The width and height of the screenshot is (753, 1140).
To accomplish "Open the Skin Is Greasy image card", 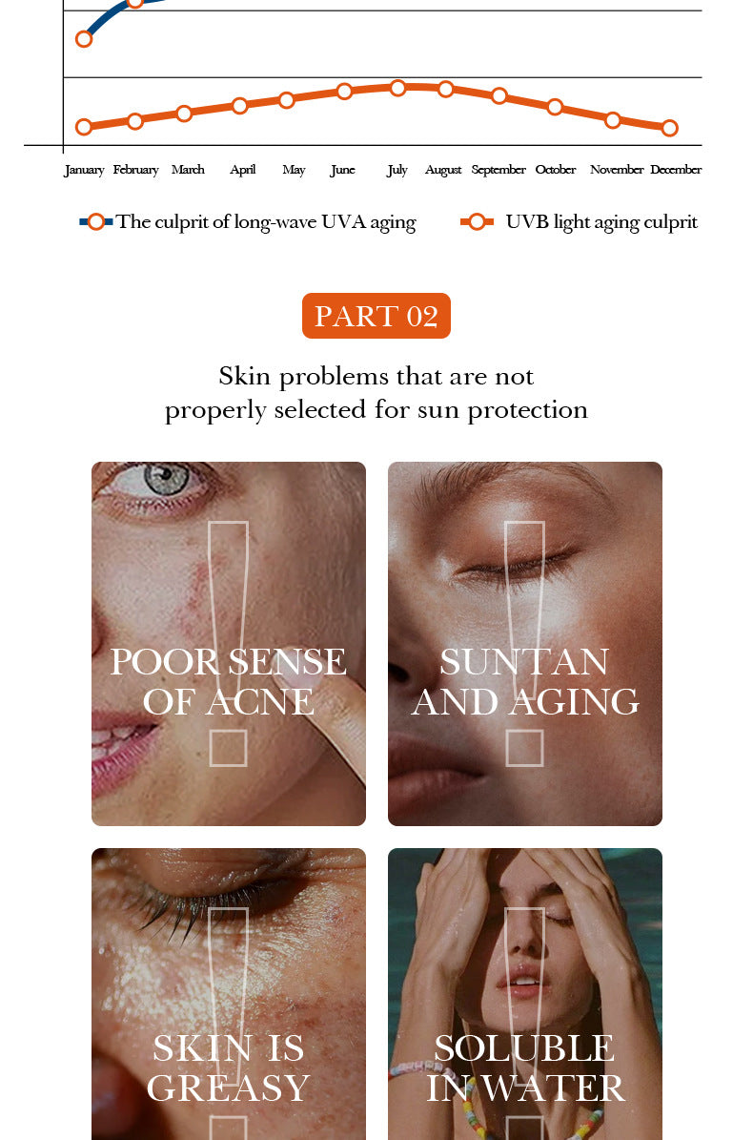I will [229, 994].
